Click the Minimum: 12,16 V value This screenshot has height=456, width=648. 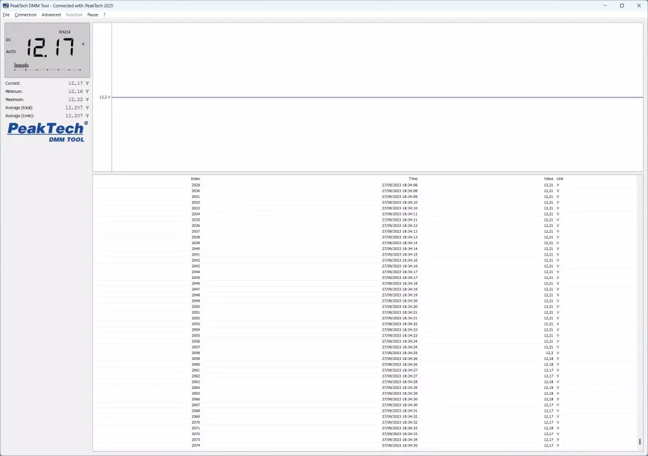[x=79, y=92]
